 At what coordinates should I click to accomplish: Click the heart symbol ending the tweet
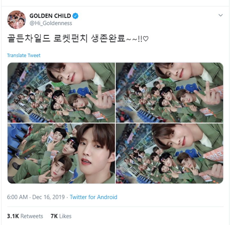click(x=146, y=39)
